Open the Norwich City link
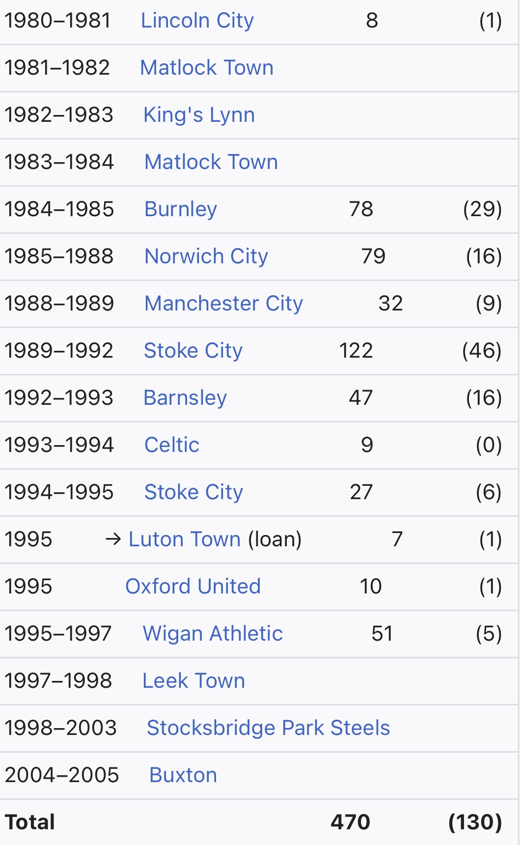This screenshot has width=522, height=845. [x=206, y=256]
